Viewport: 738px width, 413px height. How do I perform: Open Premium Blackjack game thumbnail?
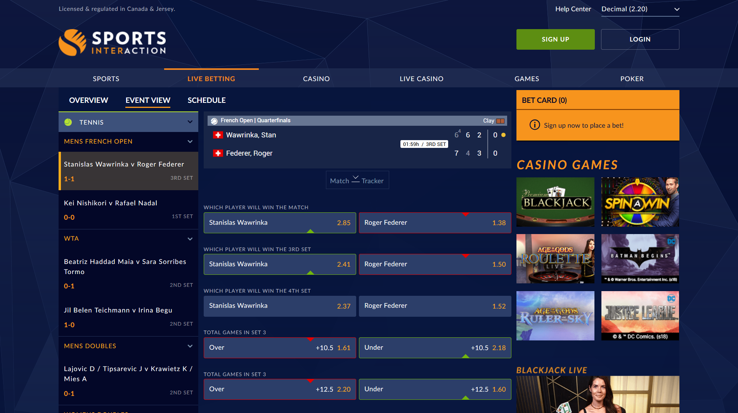[x=555, y=202]
